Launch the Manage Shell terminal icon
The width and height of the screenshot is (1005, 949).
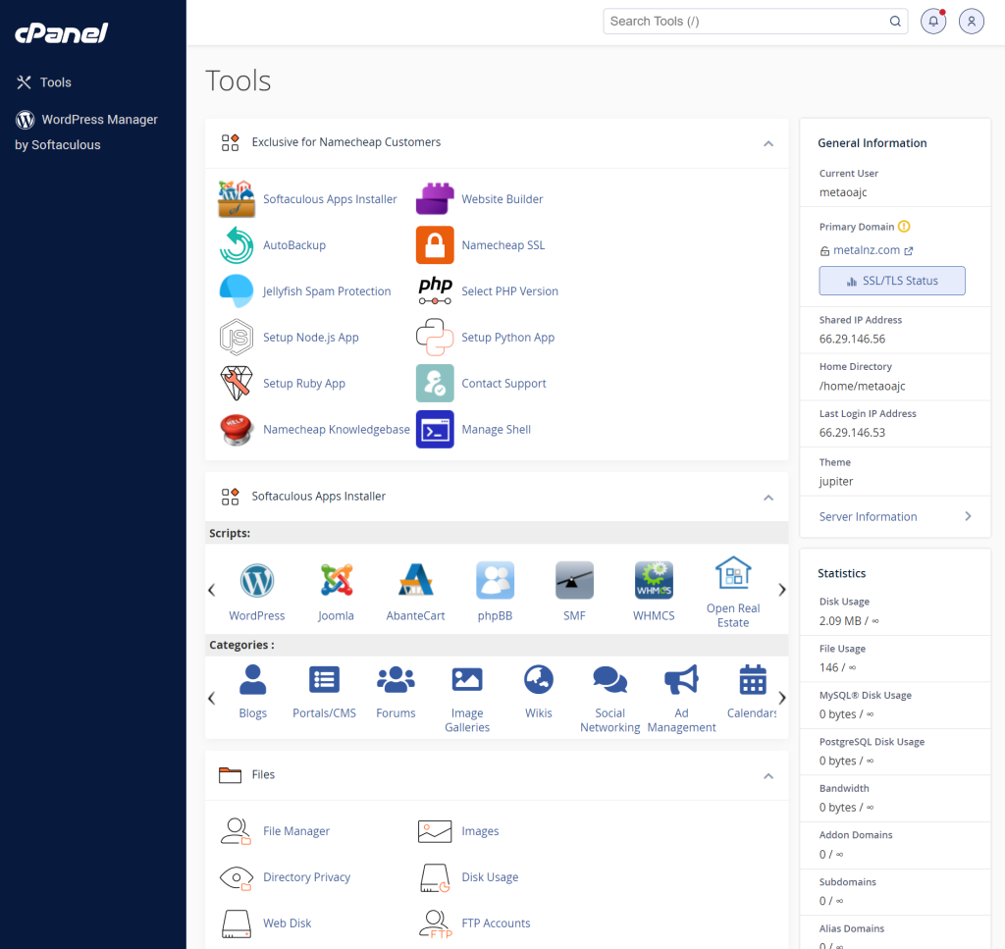point(435,429)
